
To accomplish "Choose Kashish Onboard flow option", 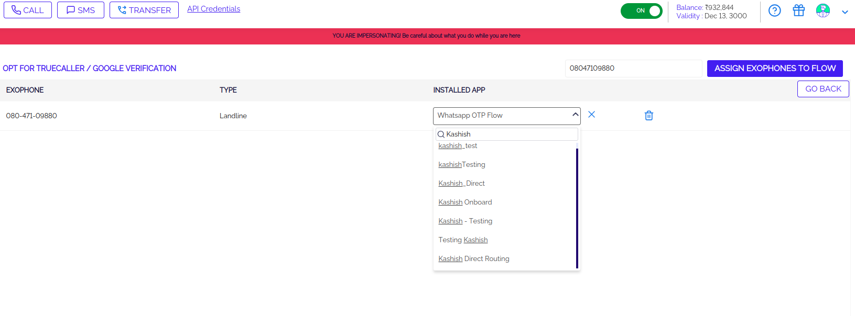I will [x=465, y=202].
